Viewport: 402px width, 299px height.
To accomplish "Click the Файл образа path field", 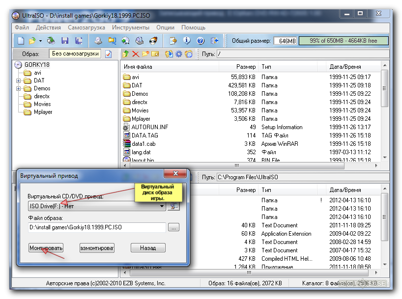I will (97, 227).
